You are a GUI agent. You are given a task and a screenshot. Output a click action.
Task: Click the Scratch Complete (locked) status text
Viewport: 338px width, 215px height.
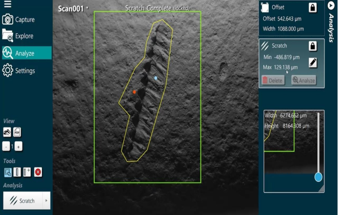158,8
